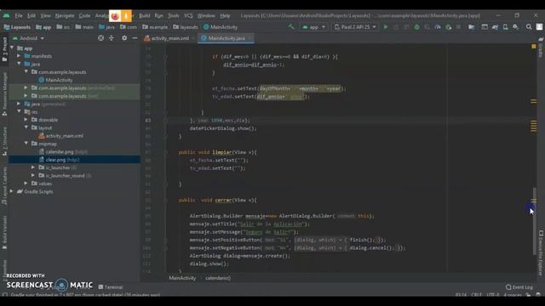Image resolution: width=545 pixels, height=306 pixels.
Task: Run the app with green play button
Action: [x=386, y=26]
